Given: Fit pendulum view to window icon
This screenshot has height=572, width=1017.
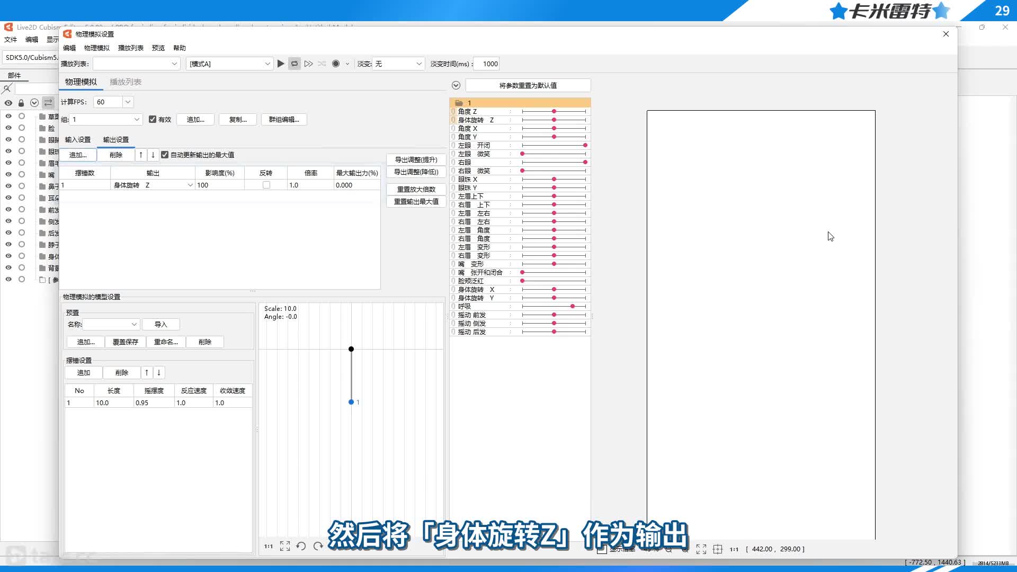Looking at the screenshot, I should pyautogui.click(x=285, y=546).
